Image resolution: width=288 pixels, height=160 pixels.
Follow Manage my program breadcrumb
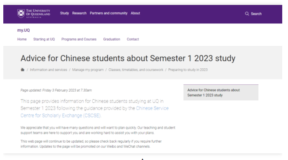tap(88, 70)
